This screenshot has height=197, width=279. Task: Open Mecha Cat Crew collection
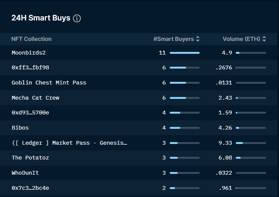(x=35, y=98)
